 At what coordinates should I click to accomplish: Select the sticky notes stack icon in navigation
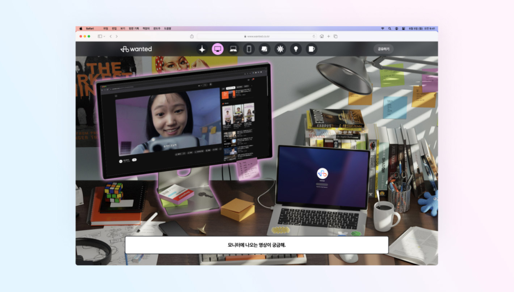click(x=265, y=49)
